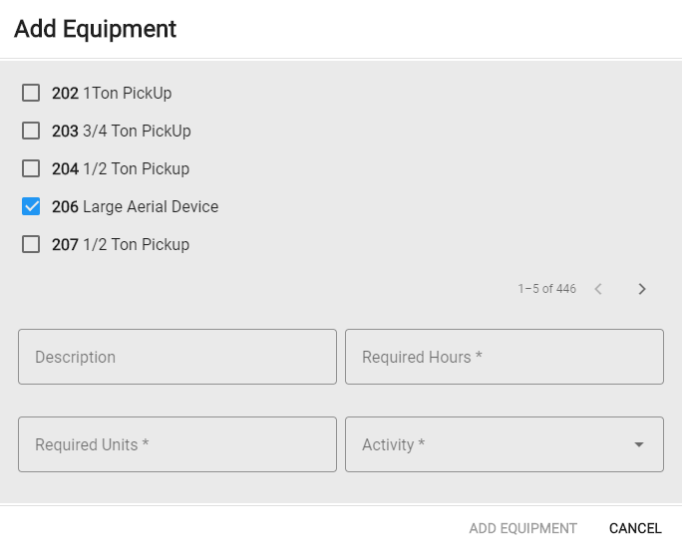Cancel the Add Equipment dialog

tap(635, 528)
